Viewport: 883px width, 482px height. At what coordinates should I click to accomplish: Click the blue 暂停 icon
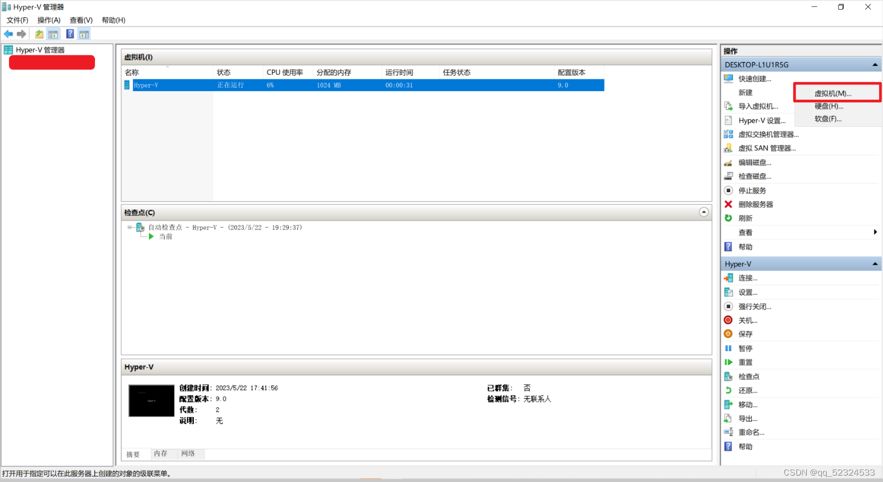click(x=728, y=348)
